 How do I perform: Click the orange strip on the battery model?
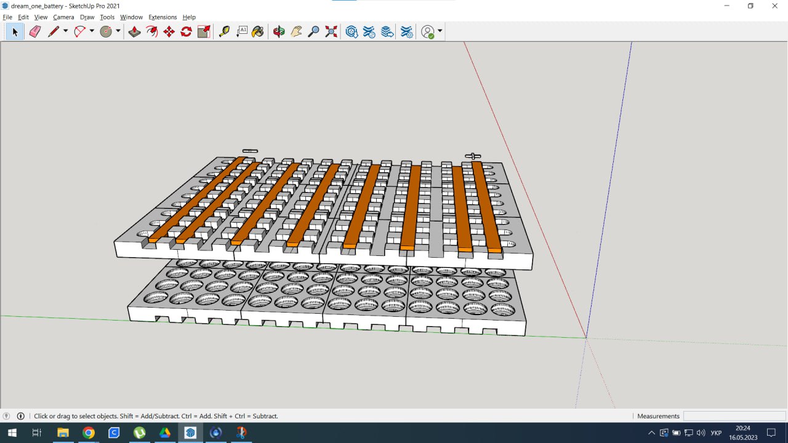411,206
